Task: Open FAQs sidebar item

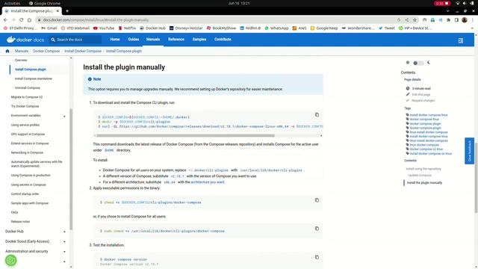Action: [15, 212]
